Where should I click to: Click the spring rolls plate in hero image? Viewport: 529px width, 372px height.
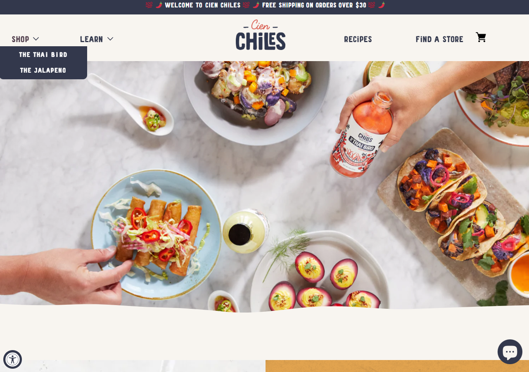(x=157, y=234)
